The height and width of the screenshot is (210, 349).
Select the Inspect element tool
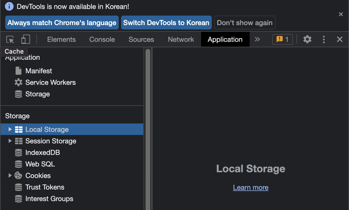tap(10, 39)
